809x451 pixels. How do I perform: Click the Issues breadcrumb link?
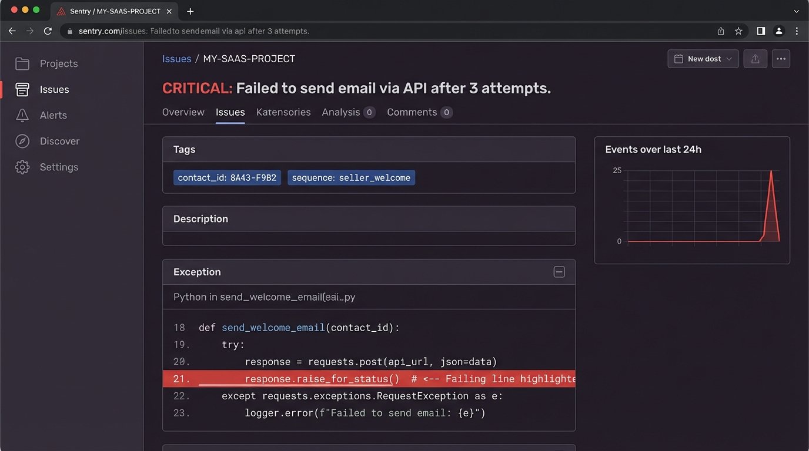coord(176,59)
